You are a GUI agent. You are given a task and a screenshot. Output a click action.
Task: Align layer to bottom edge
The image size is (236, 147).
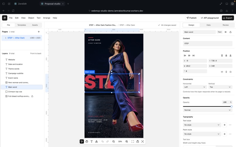point(230,55)
